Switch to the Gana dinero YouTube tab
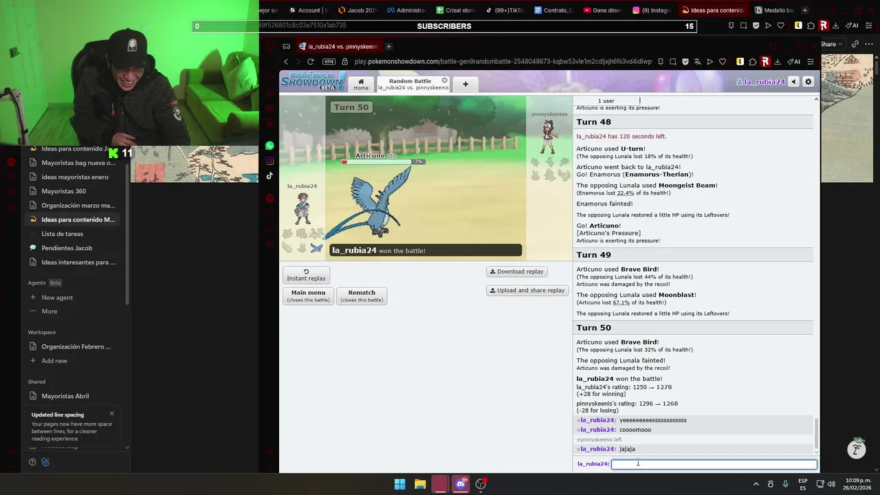This screenshot has height=495, width=880. (603, 10)
